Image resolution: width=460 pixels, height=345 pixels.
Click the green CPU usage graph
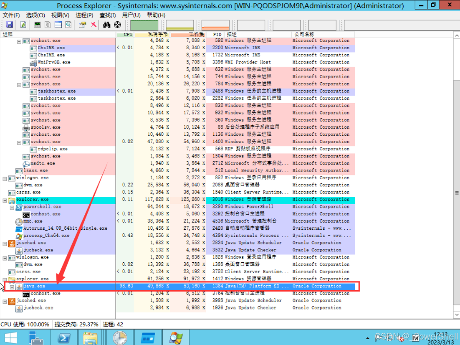coord(144,25)
